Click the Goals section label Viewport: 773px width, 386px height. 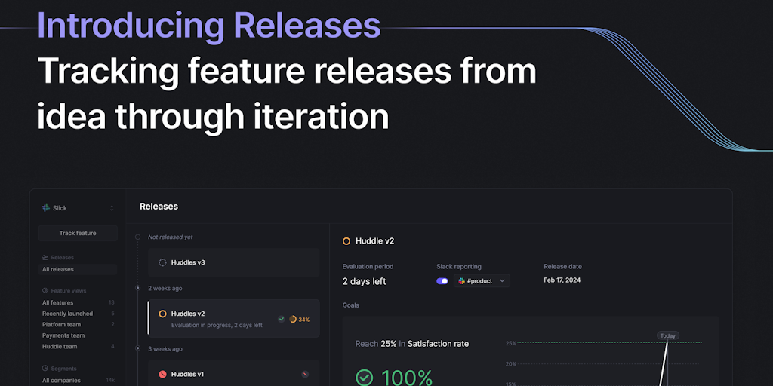tap(351, 305)
